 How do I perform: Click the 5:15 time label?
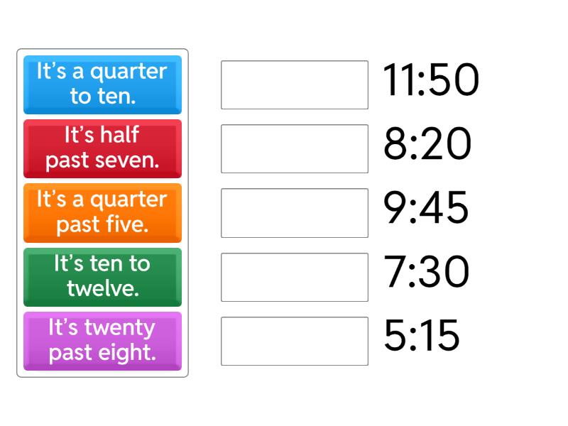tap(422, 336)
